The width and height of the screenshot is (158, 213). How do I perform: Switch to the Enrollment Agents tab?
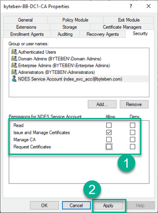27,34
